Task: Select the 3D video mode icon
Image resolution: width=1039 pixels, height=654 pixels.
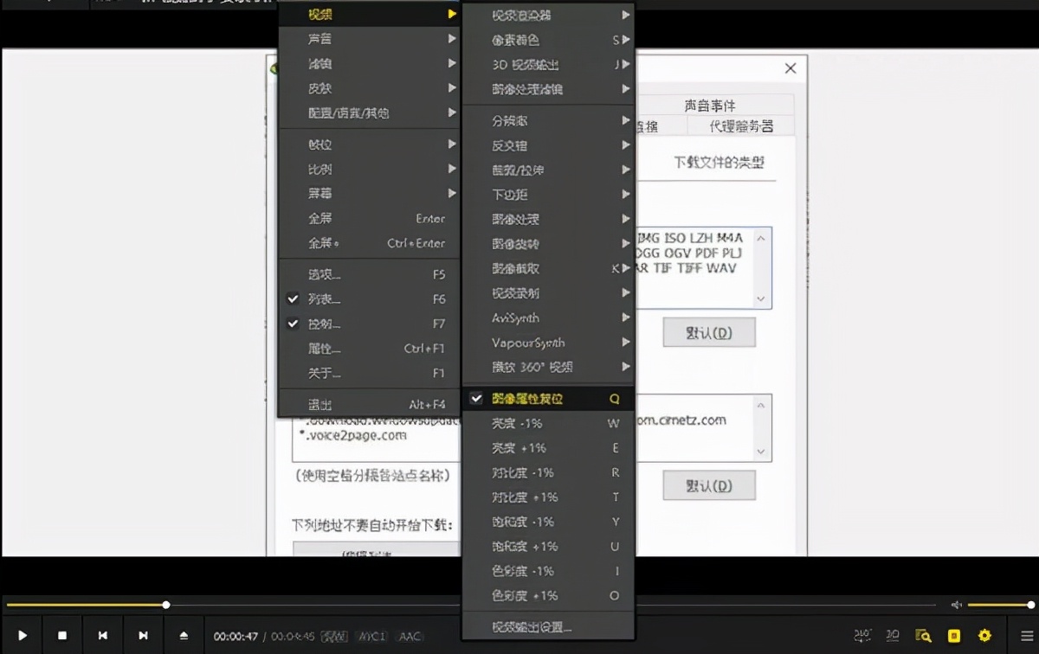Action: (893, 636)
